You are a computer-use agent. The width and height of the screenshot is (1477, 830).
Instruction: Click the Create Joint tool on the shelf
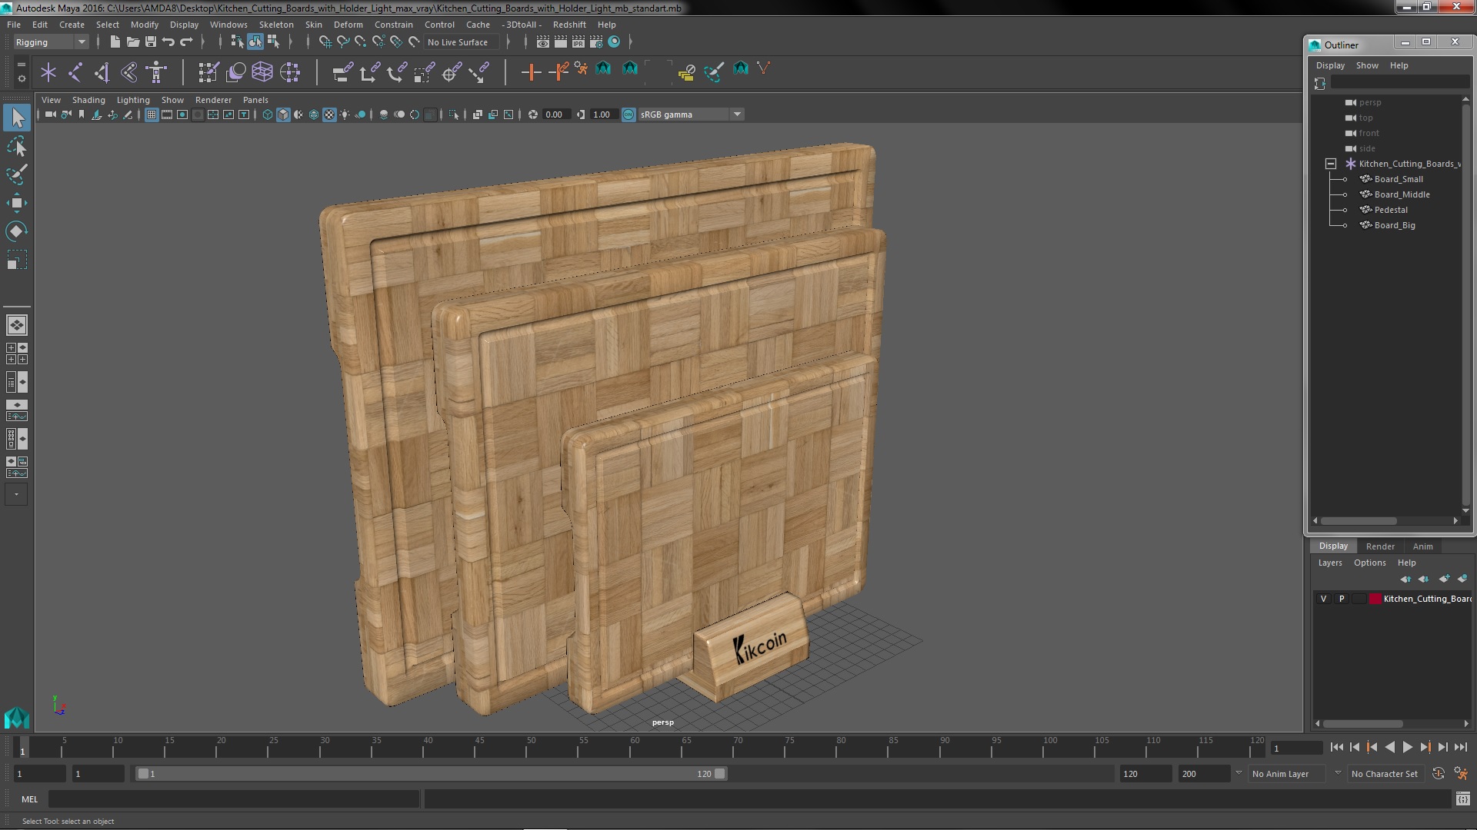(x=75, y=72)
